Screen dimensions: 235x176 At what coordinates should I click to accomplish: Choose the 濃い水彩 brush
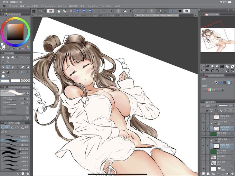click(x=15, y=145)
